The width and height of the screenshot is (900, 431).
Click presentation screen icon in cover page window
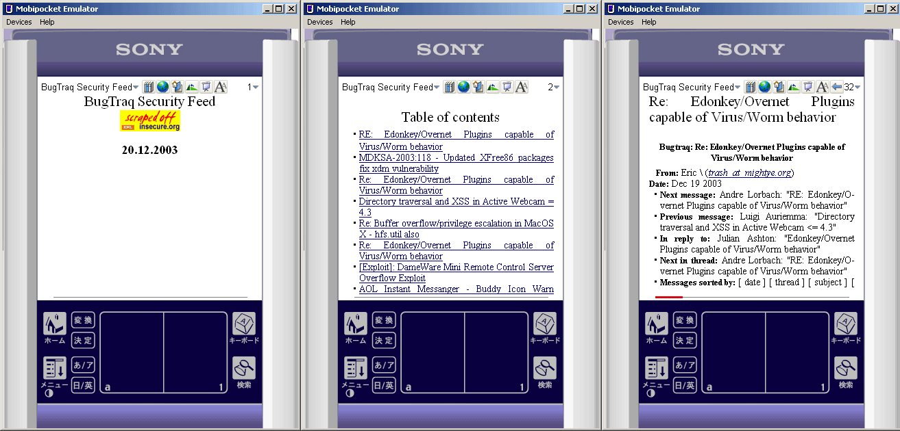(x=206, y=87)
